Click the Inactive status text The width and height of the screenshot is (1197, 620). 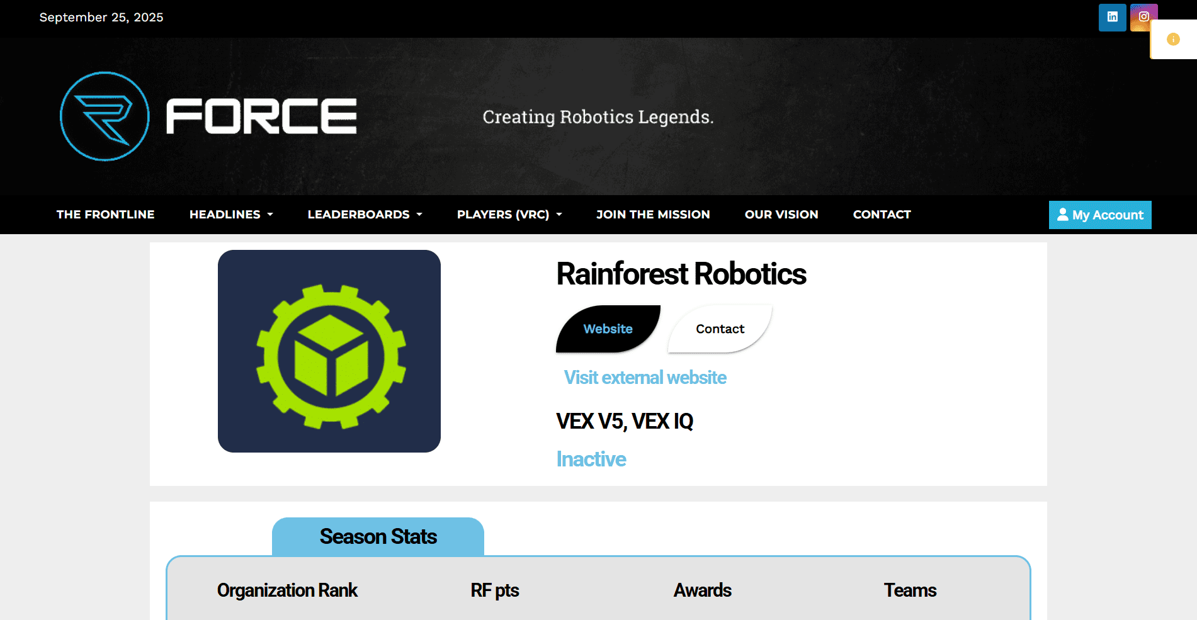pos(591,459)
